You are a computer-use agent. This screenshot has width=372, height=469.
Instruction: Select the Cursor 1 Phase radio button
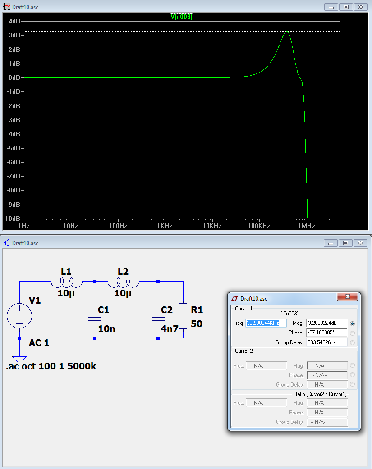(x=352, y=333)
